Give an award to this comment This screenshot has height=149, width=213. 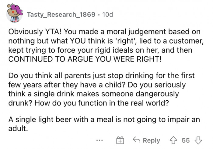click(120, 140)
